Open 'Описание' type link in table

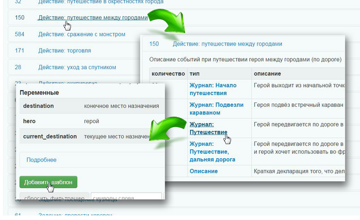point(204,171)
